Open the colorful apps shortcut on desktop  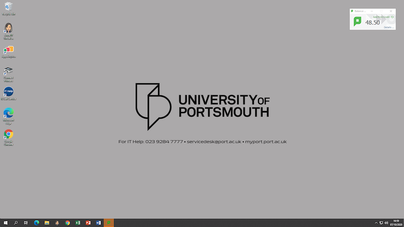9,52
